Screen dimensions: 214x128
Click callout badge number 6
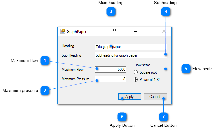122,117
